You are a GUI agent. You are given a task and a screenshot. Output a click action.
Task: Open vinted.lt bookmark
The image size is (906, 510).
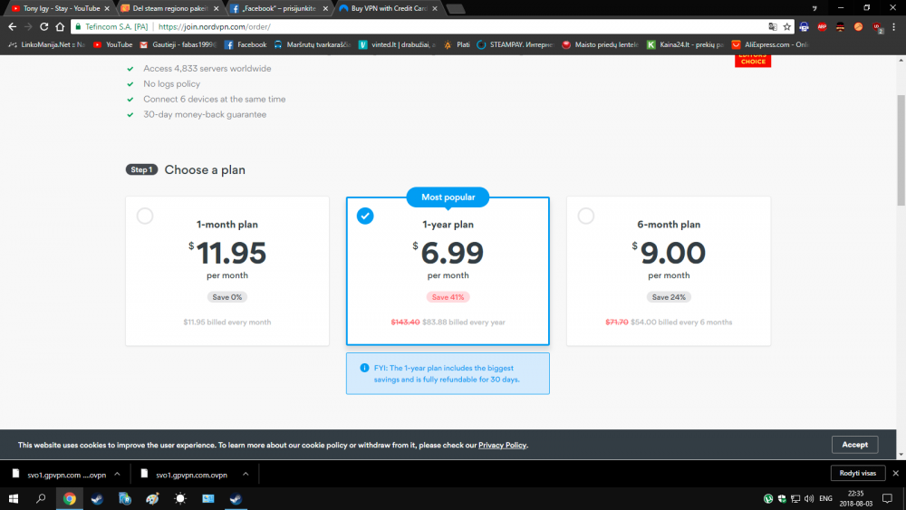[x=397, y=44]
